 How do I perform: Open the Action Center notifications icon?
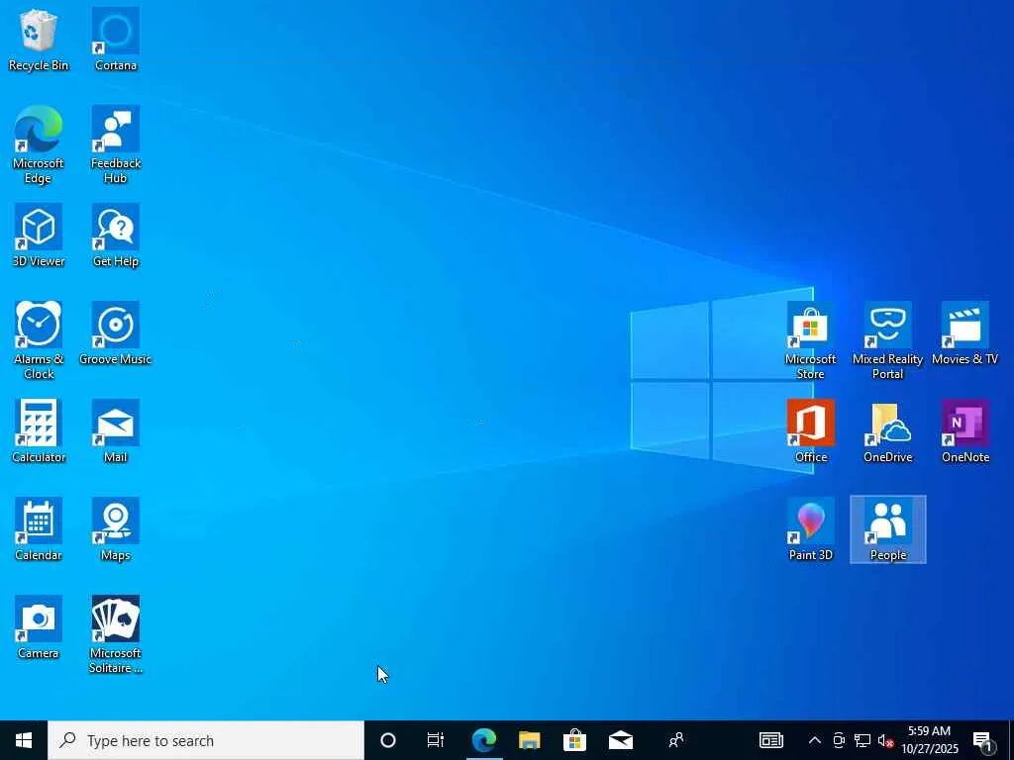pos(982,740)
